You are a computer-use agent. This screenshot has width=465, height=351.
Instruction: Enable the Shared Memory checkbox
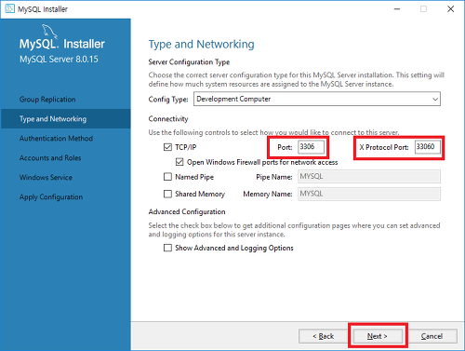click(x=167, y=194)
